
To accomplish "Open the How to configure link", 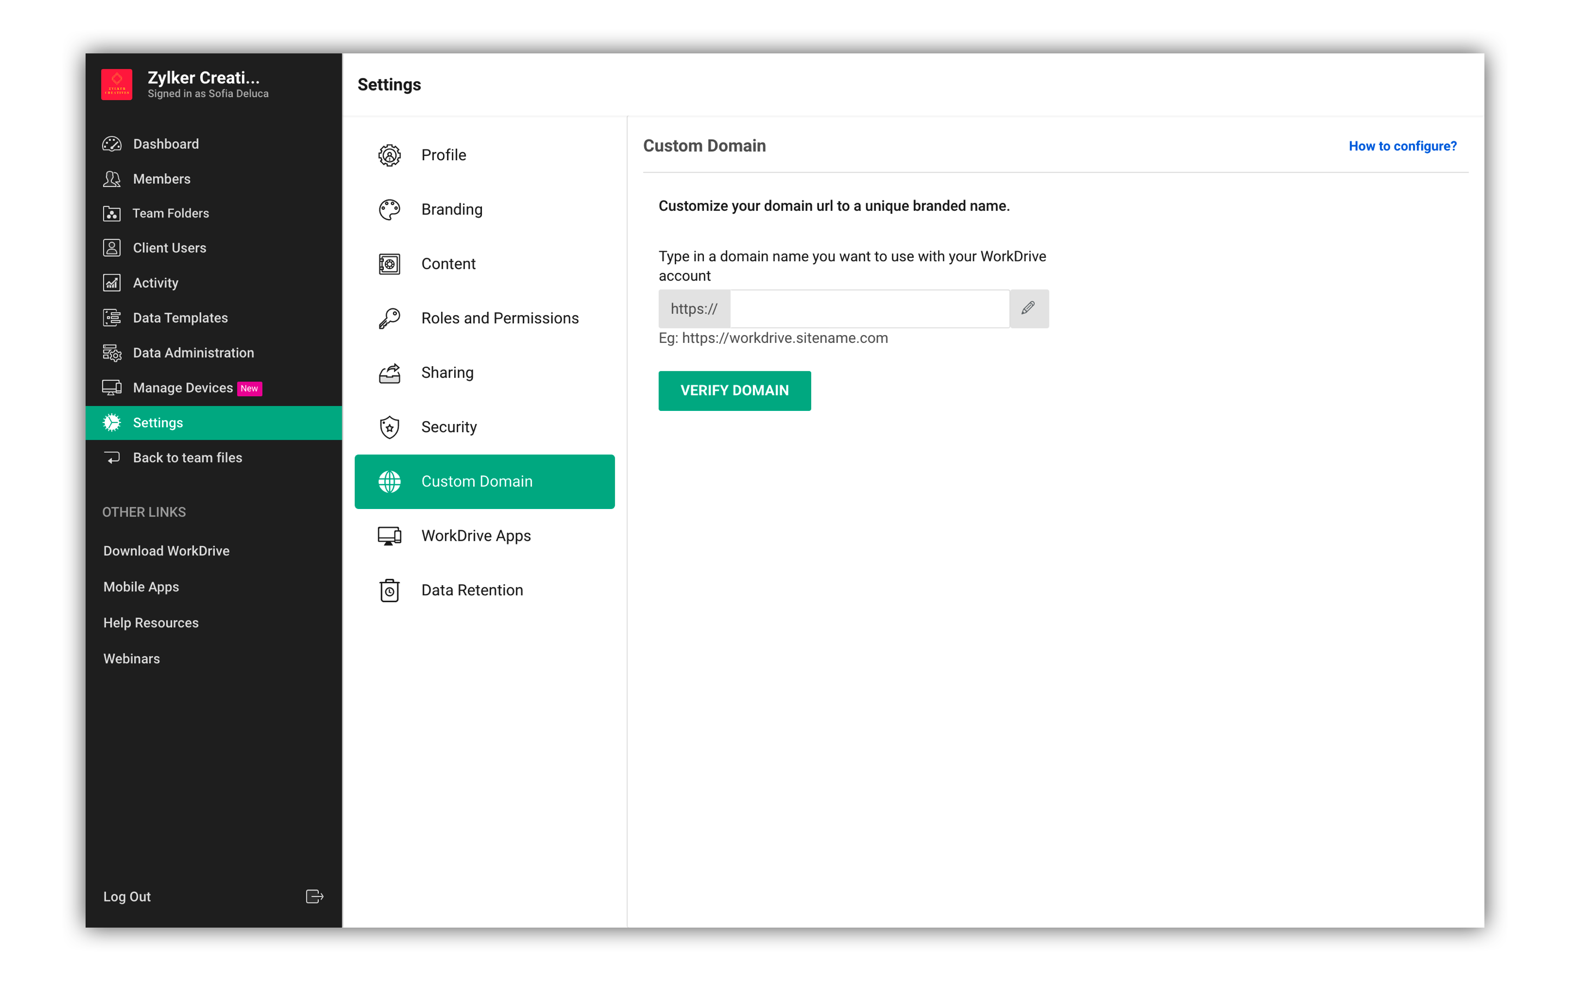I will click(x=1402, y=146).
